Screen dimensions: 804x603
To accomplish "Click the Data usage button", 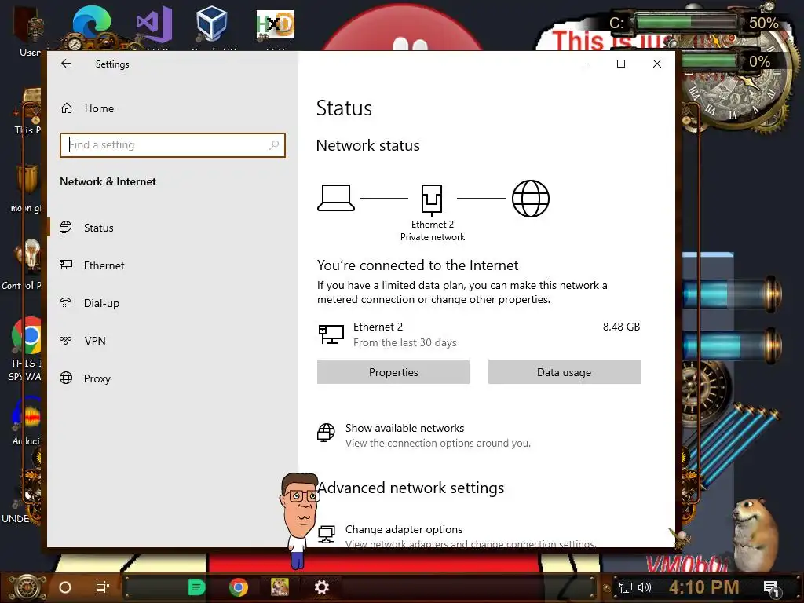I will [x=564, y=372].
